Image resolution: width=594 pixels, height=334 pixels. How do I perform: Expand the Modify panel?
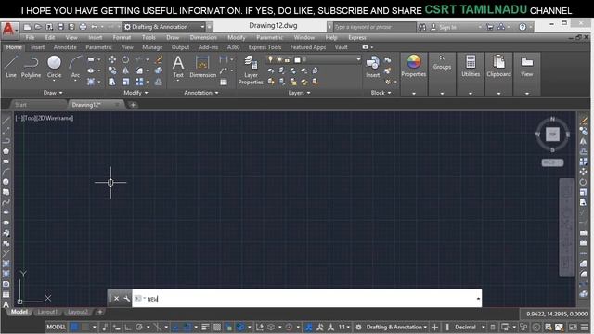[136, 93]
